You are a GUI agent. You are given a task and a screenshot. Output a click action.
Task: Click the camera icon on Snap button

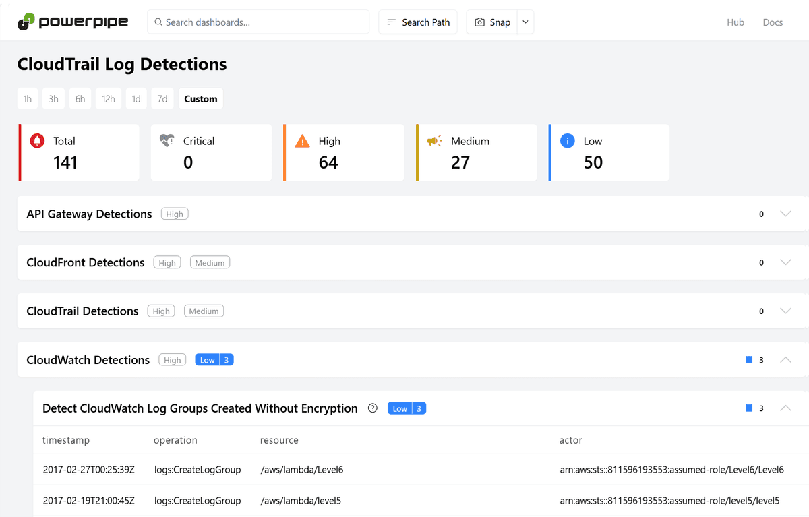pos(480,22)
